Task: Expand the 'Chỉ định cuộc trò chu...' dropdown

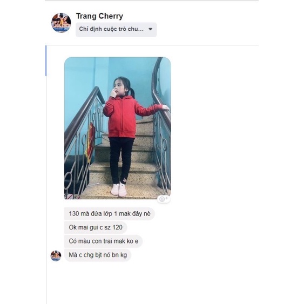Action: pos(116,30)
